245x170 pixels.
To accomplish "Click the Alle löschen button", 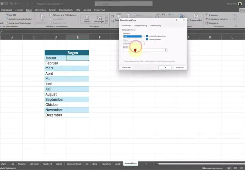I will coord(127,67).
